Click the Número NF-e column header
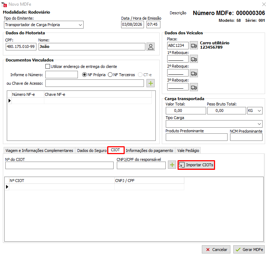The height and width of the screenshot is (256, 269). pos(28,94)
